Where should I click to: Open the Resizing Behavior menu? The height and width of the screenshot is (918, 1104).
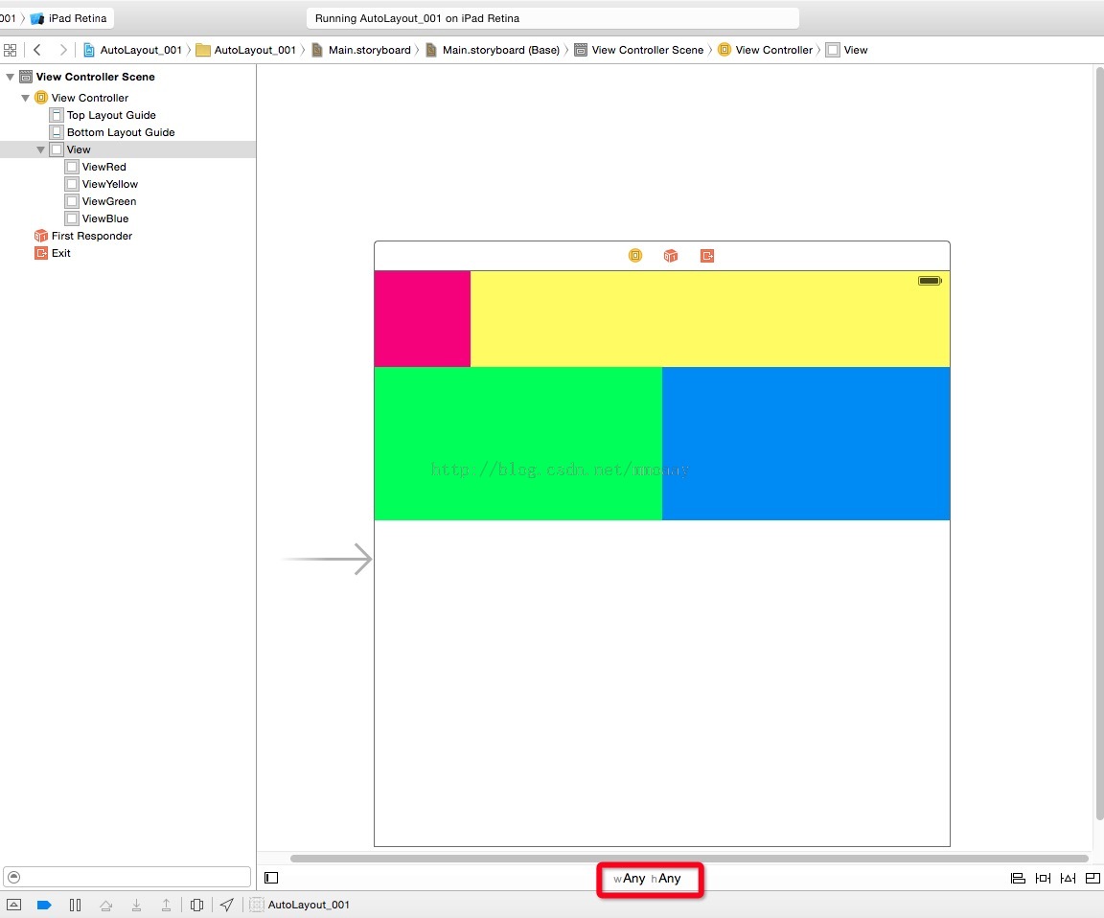(x=1092, y=878)
